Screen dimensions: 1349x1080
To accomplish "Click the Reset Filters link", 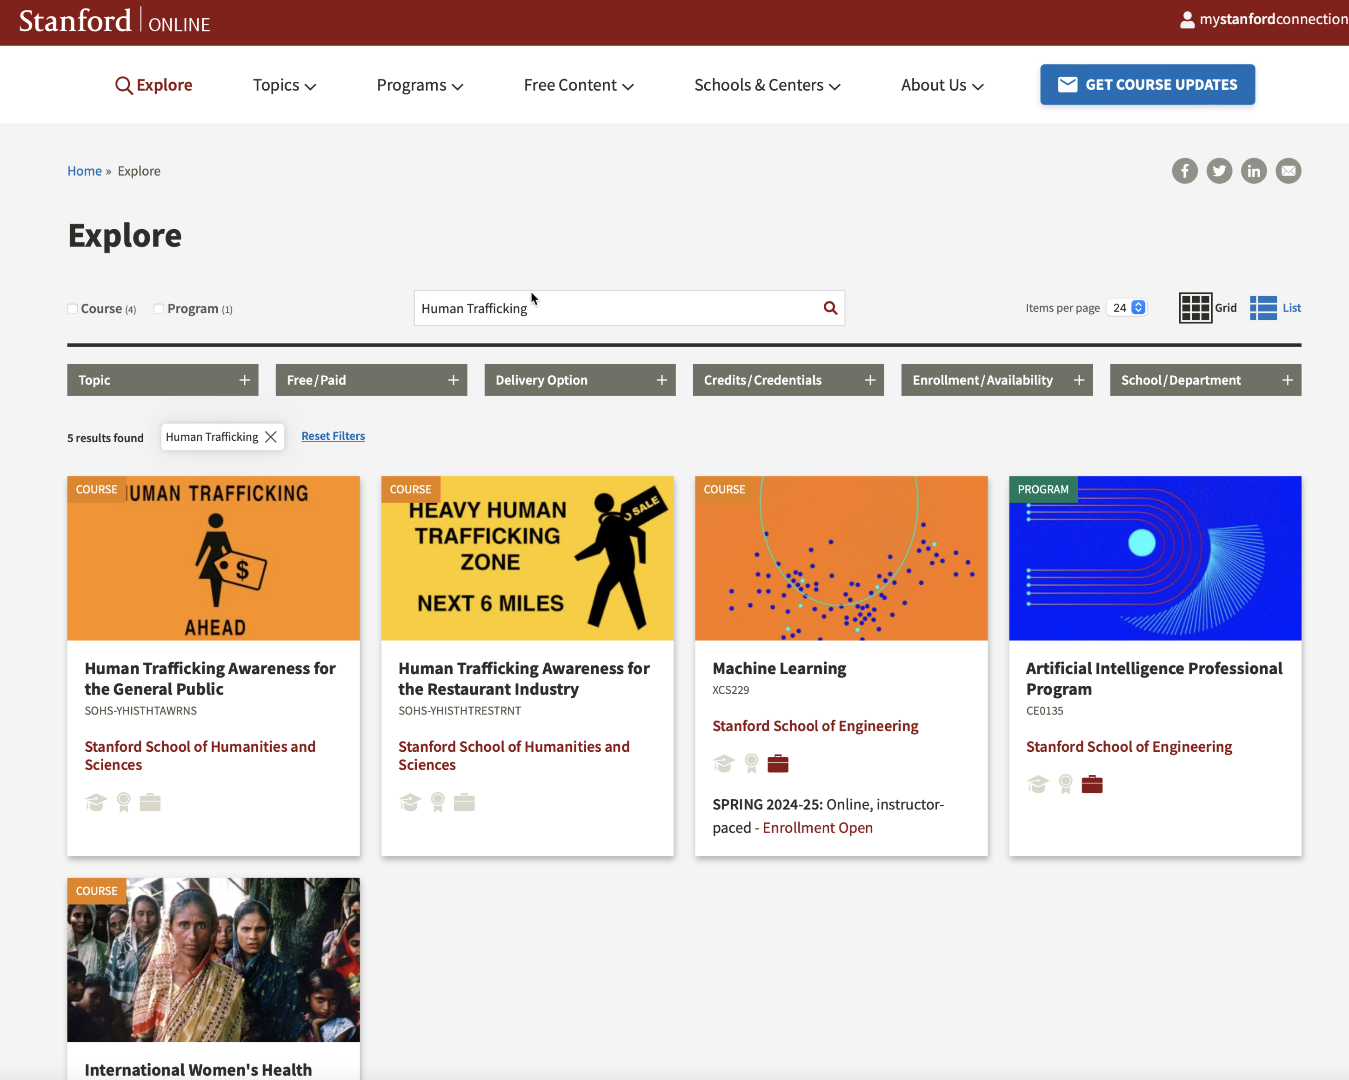I will [333, 436].
